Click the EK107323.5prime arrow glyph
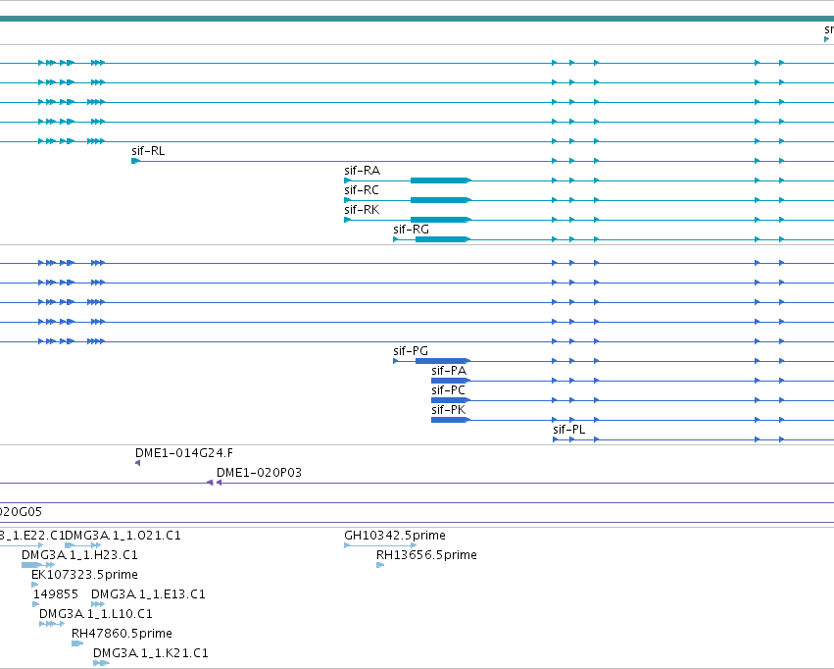834x669 pixels. [35, 585]
